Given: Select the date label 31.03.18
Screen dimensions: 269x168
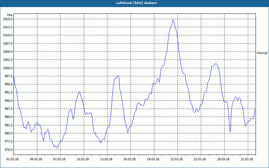Looking at the screenshot, I should pyautogui.click(x=247, y=159).
